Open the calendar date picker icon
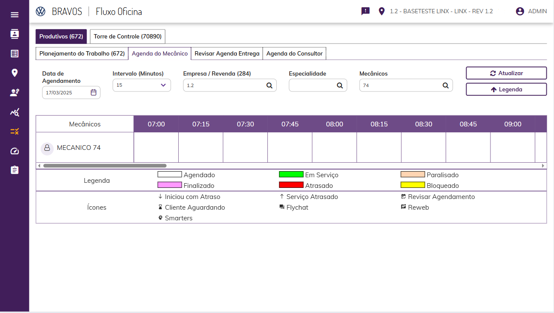The height and width of the screenshot is (313, 554). (93, 92)
